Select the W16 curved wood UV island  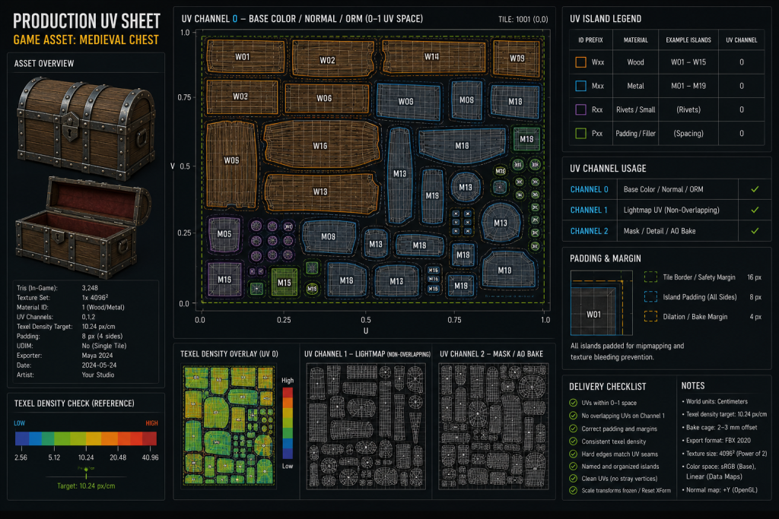click(322, 145)
